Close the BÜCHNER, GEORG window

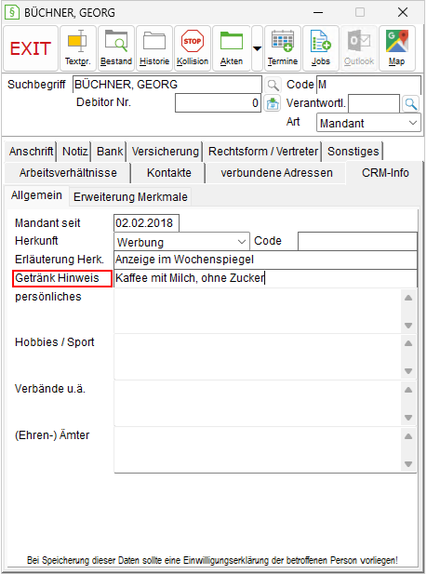click(403, 12)
